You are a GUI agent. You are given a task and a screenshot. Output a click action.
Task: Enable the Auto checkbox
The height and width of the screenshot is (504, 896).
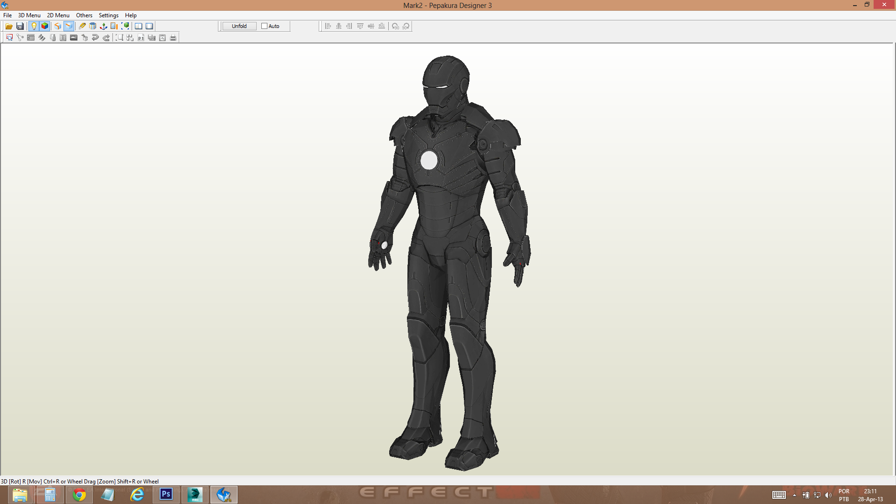coord(264,26)
